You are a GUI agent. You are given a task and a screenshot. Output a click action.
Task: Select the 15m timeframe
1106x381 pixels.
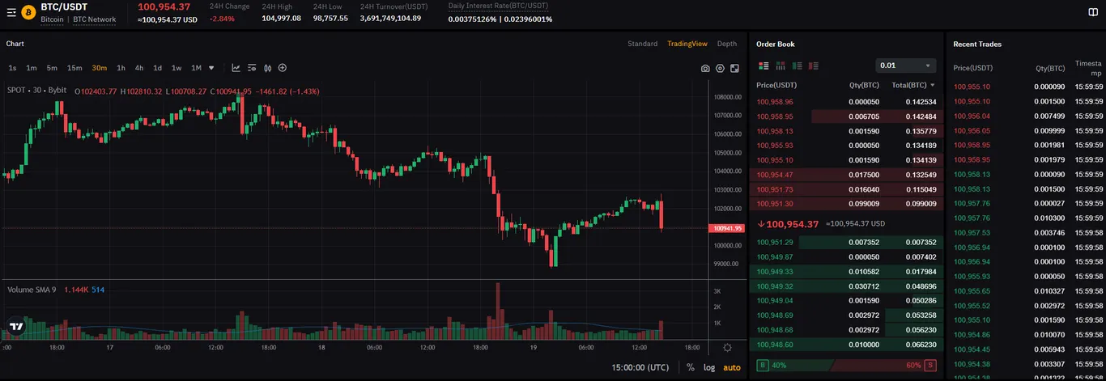click(x=74, y=68)
